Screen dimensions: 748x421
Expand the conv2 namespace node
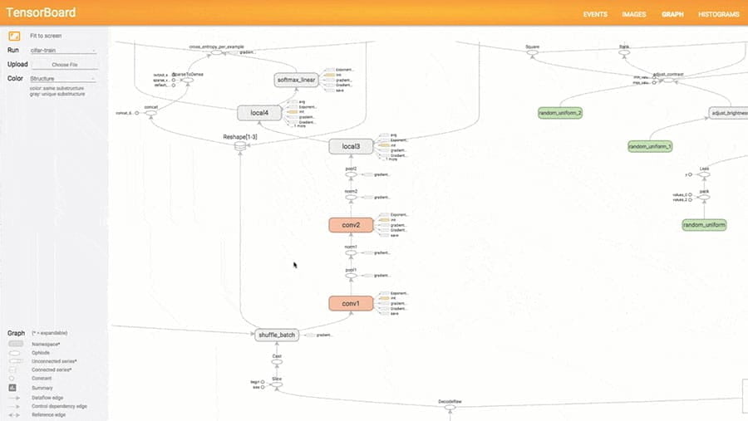[350, 224]
